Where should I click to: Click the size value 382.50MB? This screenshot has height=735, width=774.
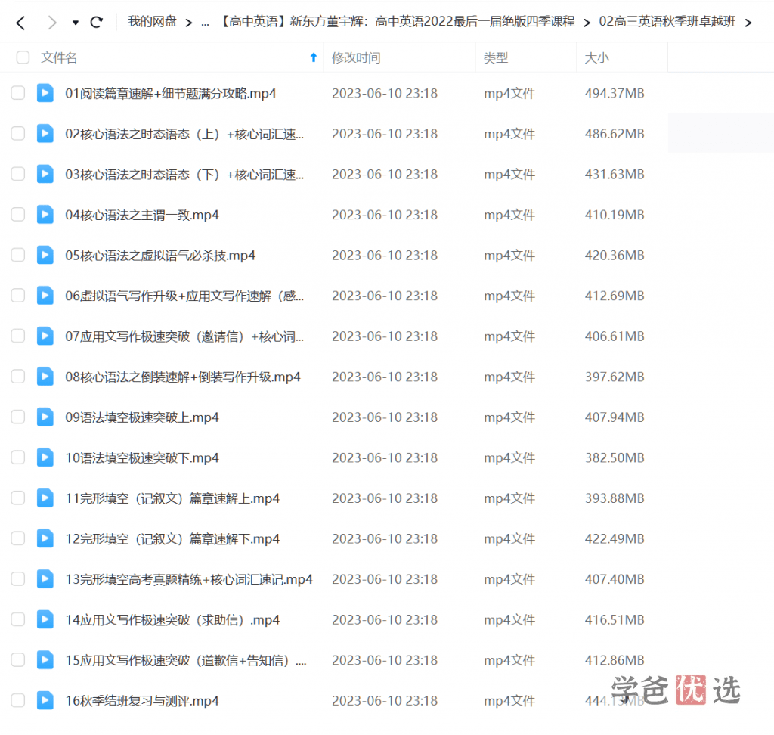pos(615,458)
